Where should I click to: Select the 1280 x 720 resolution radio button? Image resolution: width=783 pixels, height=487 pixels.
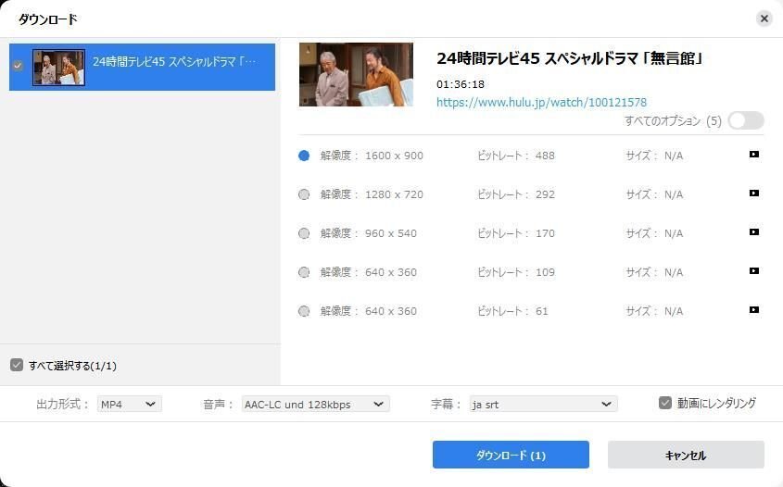(x=304, y=194)
